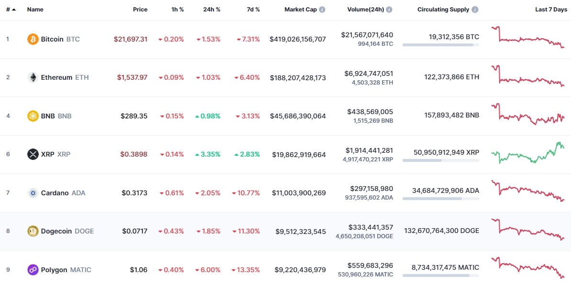The height and width of the screenshot is (286, 571).
Task: Click Ethereum market cap $188,207,428,173
Action: click(298, 77)
